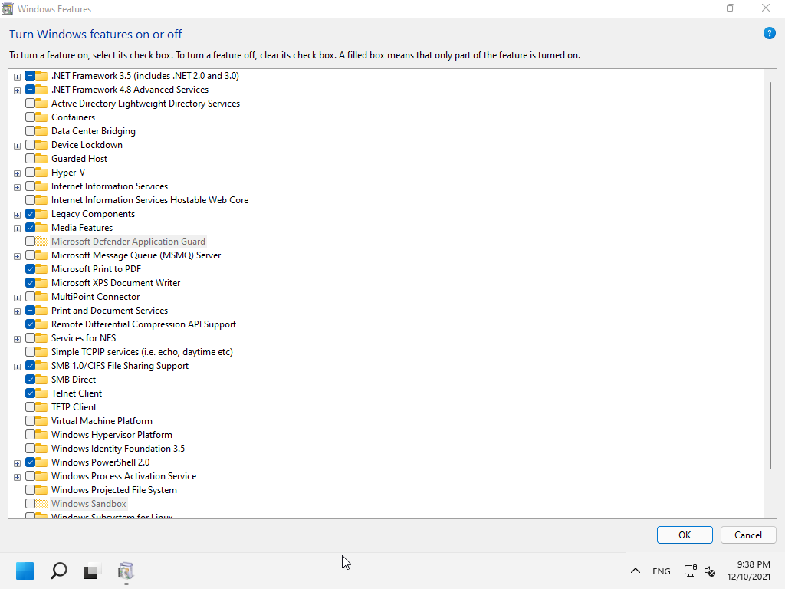Expand SMB 1.0/CIFS File Sharing Support
This screenshot has height=589, width=785.
[x=17, y=367]
